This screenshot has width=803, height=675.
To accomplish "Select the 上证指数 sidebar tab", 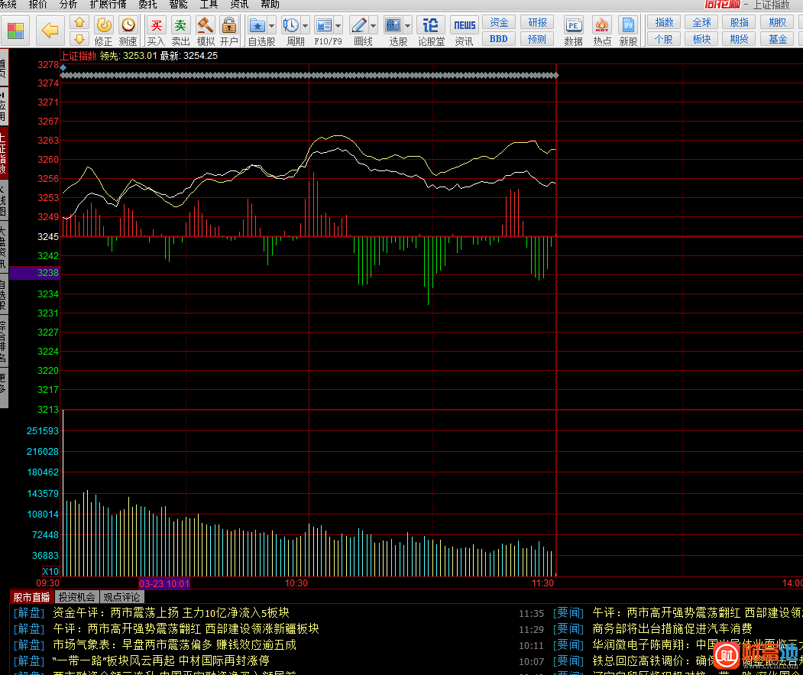I will [4, 153].
